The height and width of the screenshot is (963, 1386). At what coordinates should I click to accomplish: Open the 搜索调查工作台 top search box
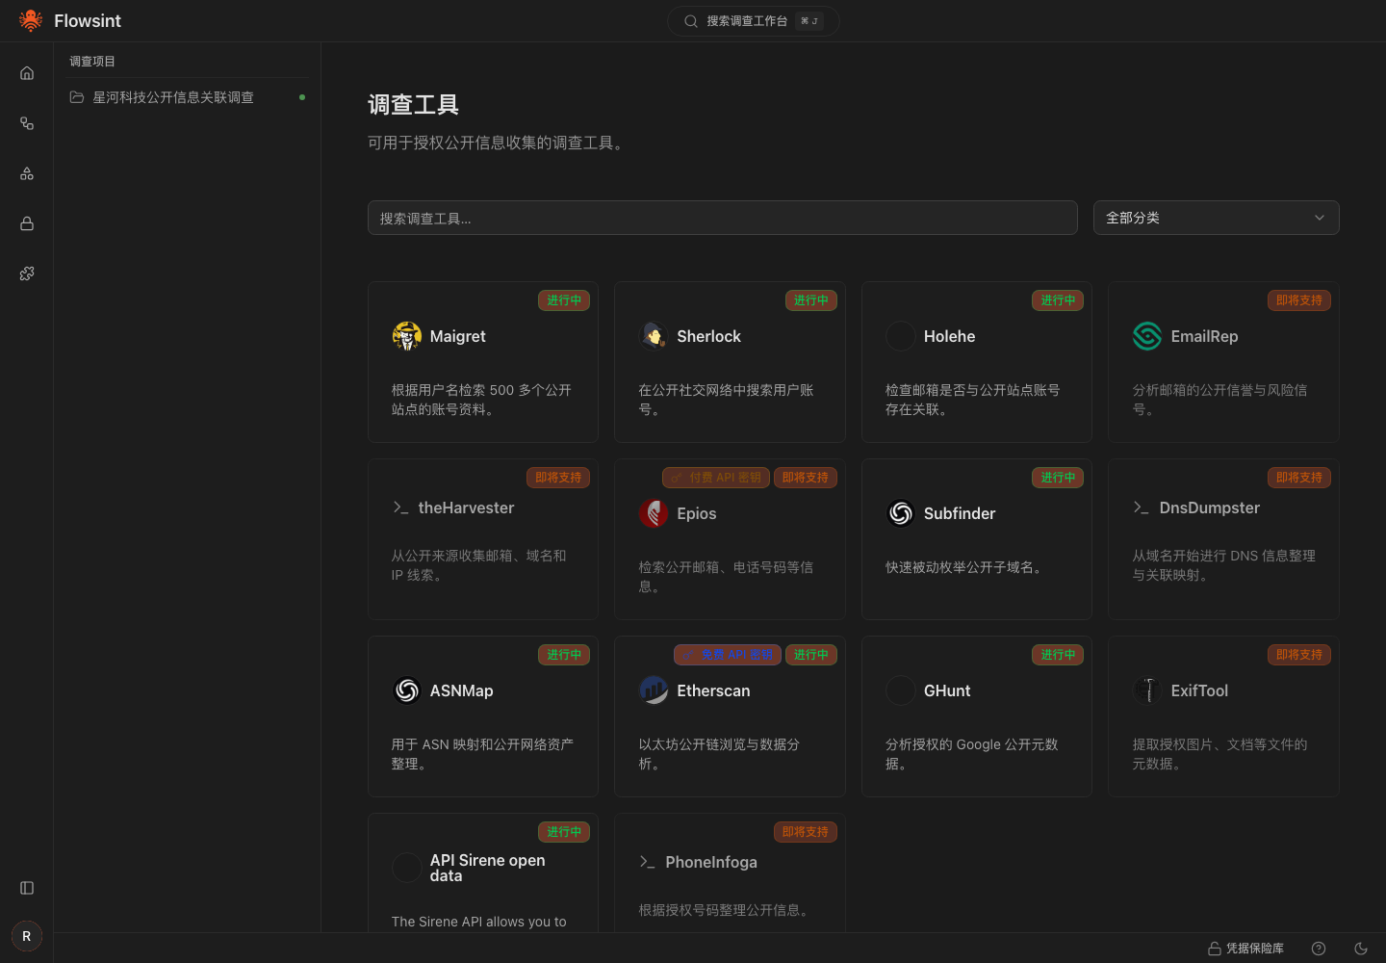753,21
